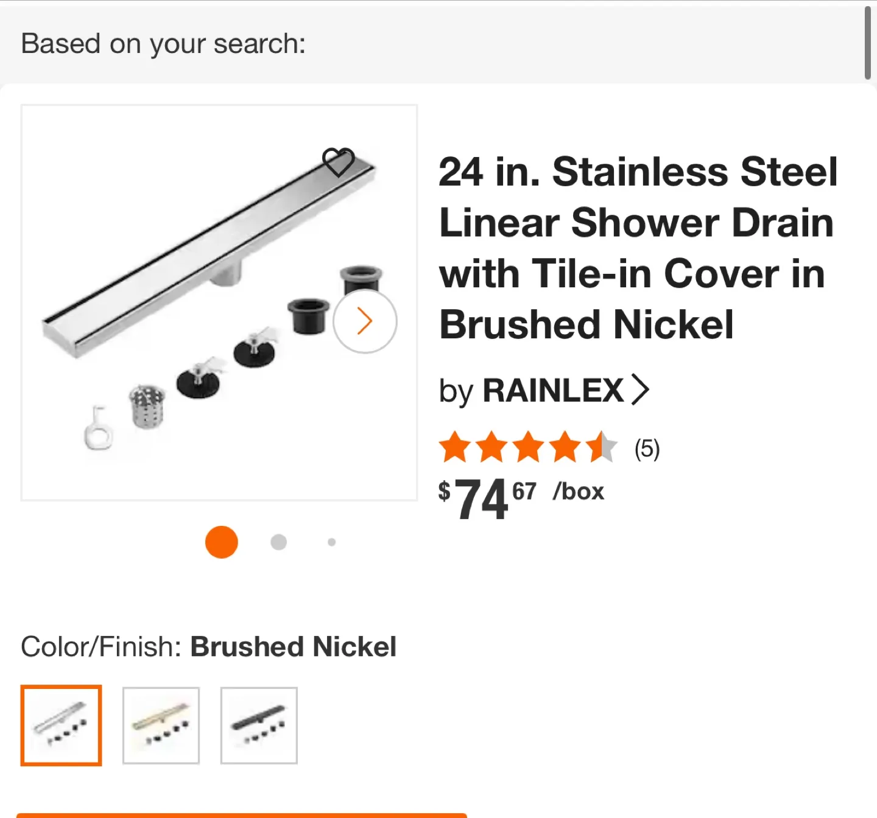Image resolution: width=877 pixels, height=818 pixels.
Task: Open the linear shower drain product title
Action: coord(638,248)
